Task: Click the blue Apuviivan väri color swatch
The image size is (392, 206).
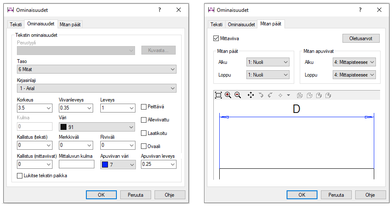Action: (x=105, y=165)
